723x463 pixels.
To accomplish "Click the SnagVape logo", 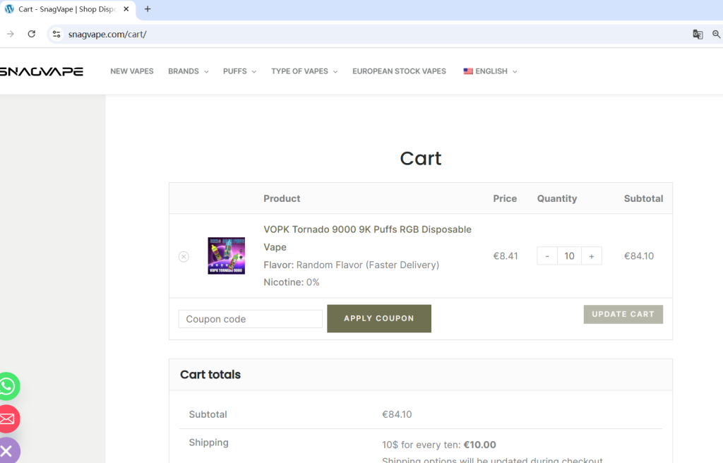I will [42, 71].
